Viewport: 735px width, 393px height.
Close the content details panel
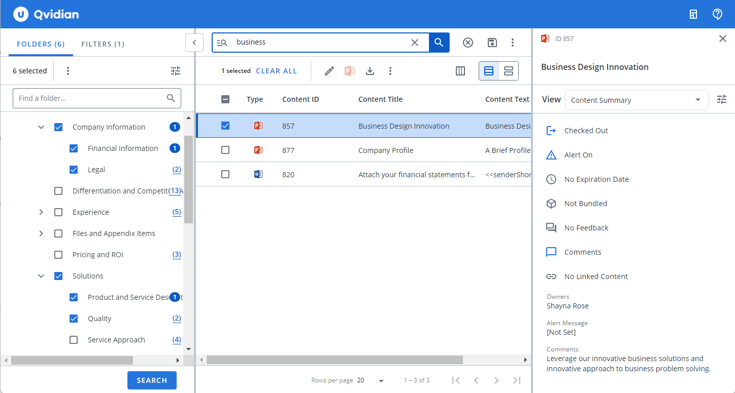[723, 38]
